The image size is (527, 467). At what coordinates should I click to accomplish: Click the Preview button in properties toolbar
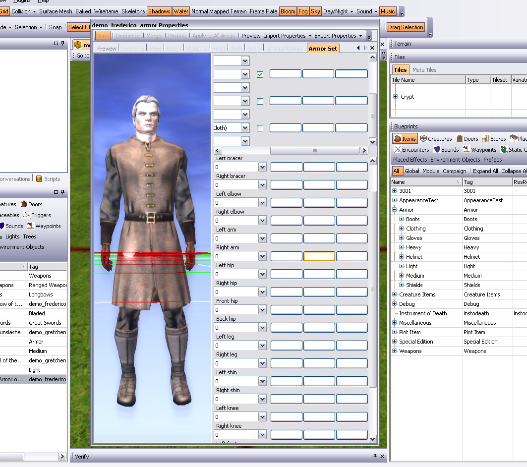pos(251,36)
